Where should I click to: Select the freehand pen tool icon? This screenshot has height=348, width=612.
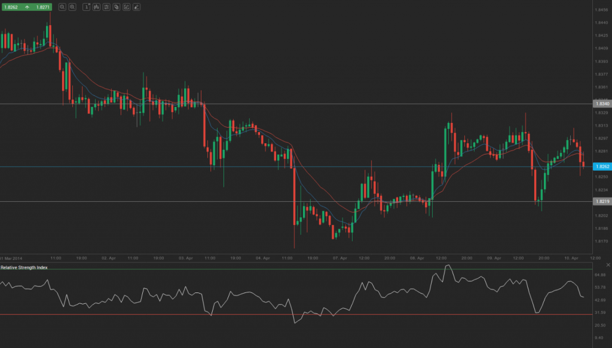point(136,7)
